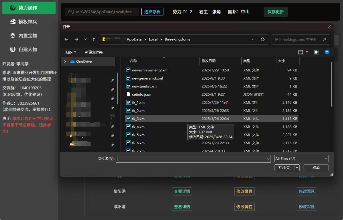343x220 pixels.
Task: Click the 势力操作 sidebar icon
Action: pyautogui.click(x=13, y=8)
